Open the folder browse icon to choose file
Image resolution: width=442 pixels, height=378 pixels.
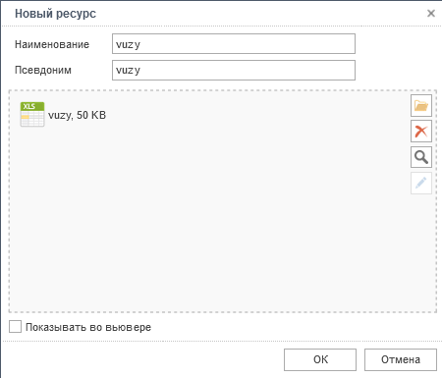[421, 105]
